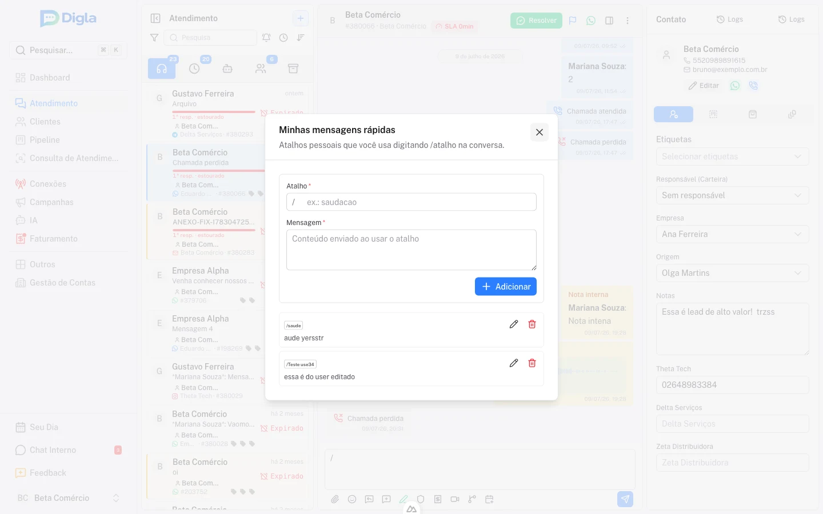Open the group conversations tab
This screenshot has height=514, width=823.
261,69
